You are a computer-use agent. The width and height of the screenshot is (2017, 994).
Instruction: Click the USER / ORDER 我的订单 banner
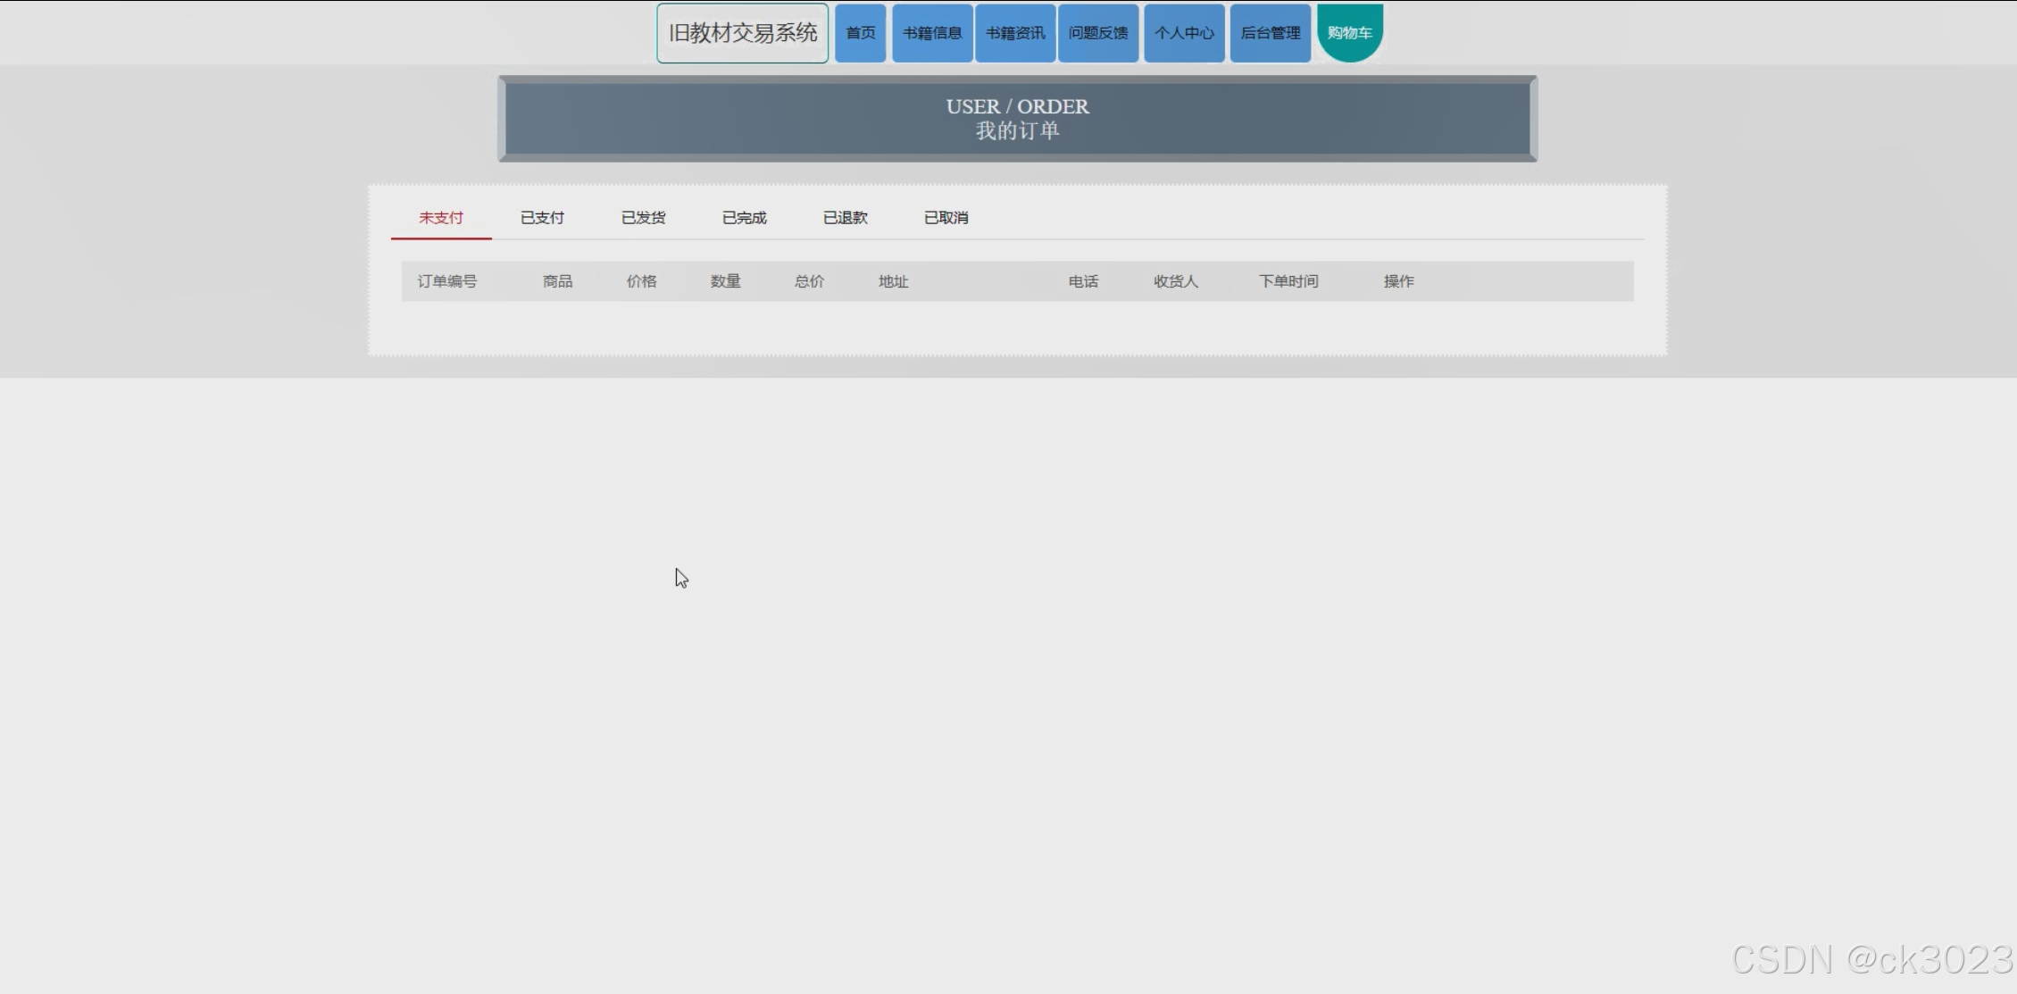(1017, 119)
